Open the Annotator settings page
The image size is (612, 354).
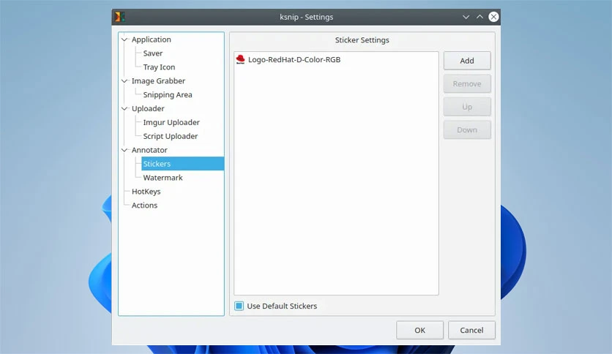tap(149, 150)
